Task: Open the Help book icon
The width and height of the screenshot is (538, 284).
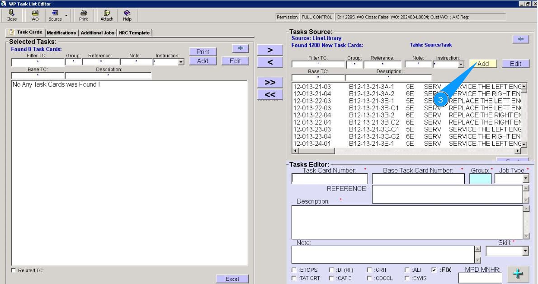Action: tap(127, 15)
